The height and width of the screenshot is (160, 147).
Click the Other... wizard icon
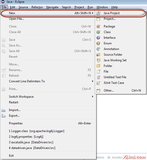(x=98, y=91)
